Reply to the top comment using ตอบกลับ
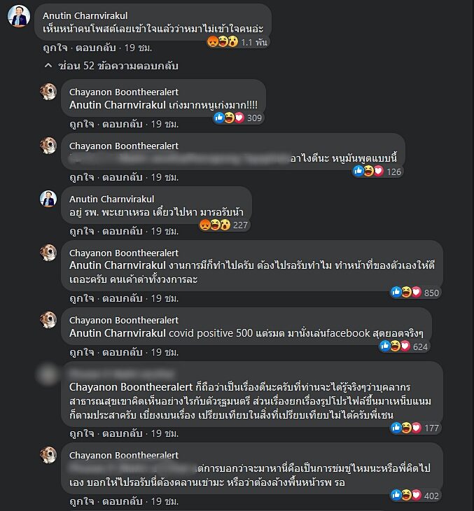474x511 pixels. pyautogui.click(x=95, y=48)
